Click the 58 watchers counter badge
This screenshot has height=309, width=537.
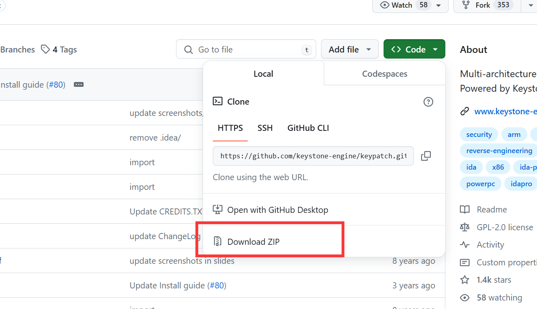coord(424,5)
